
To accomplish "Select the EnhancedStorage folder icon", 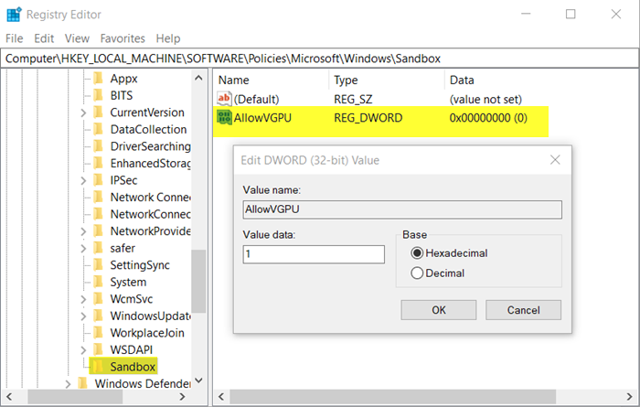I will (98, 163).
